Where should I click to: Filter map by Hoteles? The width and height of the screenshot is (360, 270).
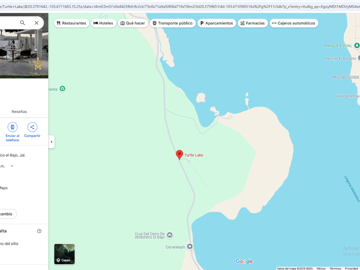coord(104,23)
